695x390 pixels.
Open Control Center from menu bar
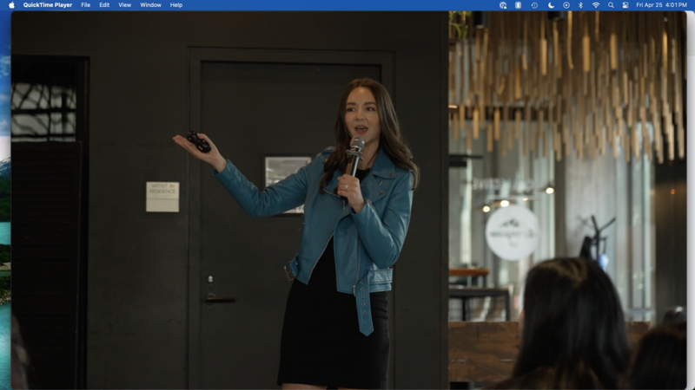pos(625,5)
